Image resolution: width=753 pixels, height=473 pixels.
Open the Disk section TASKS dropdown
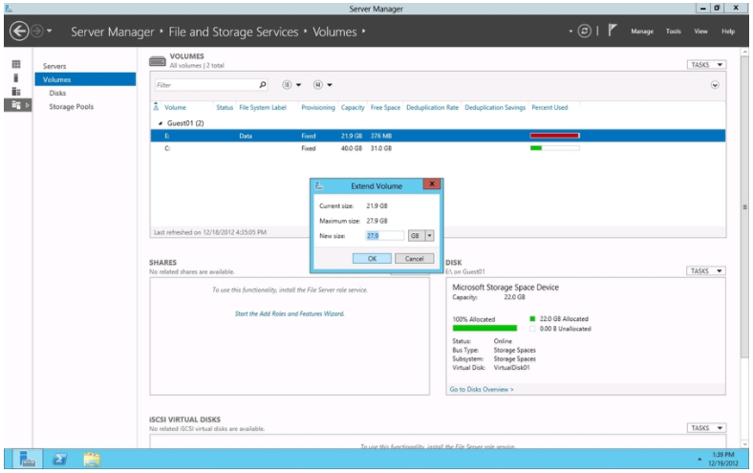(x=705, y=271)
